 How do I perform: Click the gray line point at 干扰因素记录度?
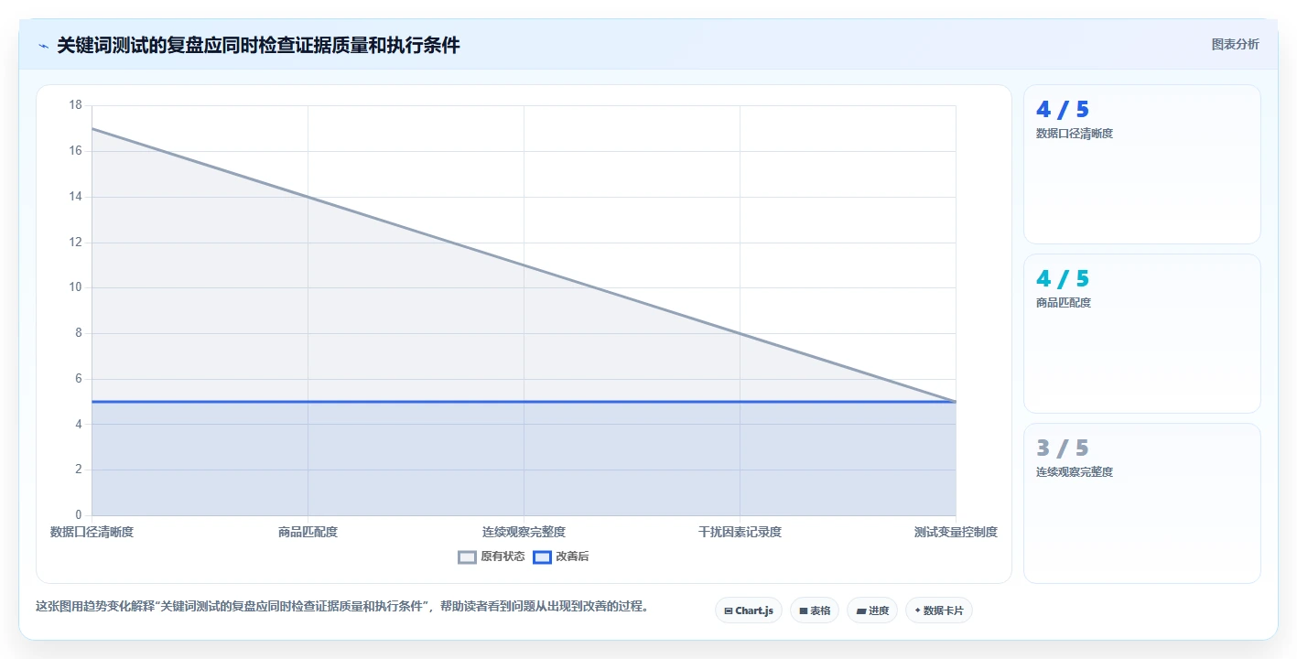[x=740, y=333]
